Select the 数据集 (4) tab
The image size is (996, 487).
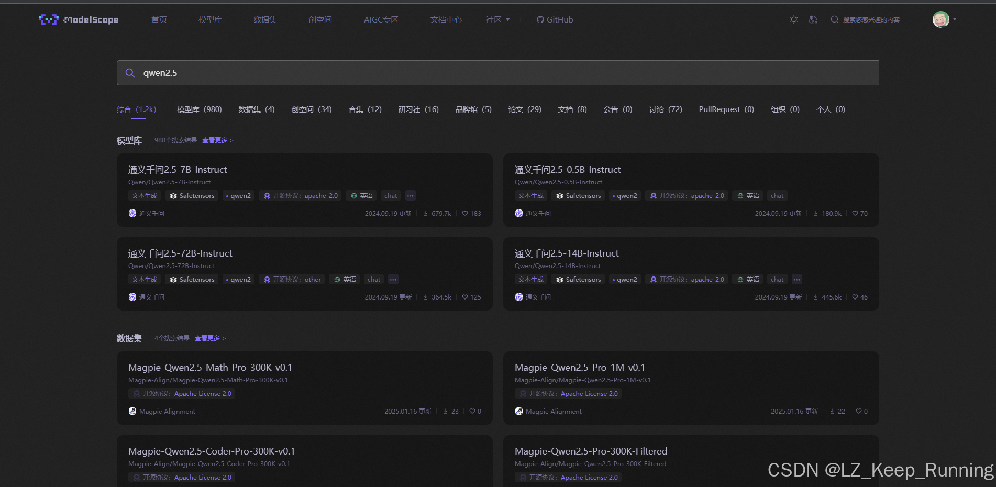[257, 109]
